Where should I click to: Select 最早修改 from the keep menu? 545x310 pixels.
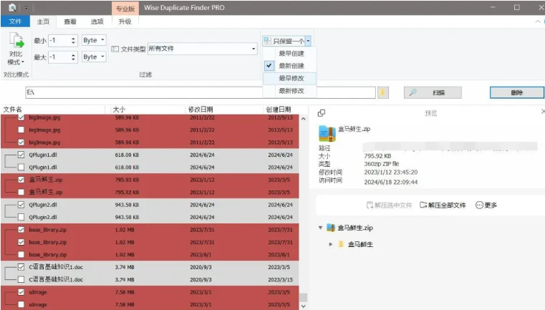(x=290, y=78)
